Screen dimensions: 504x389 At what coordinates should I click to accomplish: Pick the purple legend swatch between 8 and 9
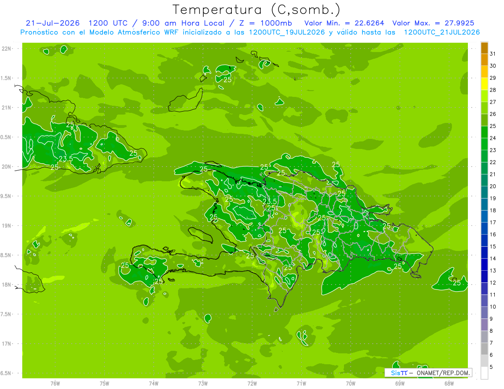tap(484, 325)
